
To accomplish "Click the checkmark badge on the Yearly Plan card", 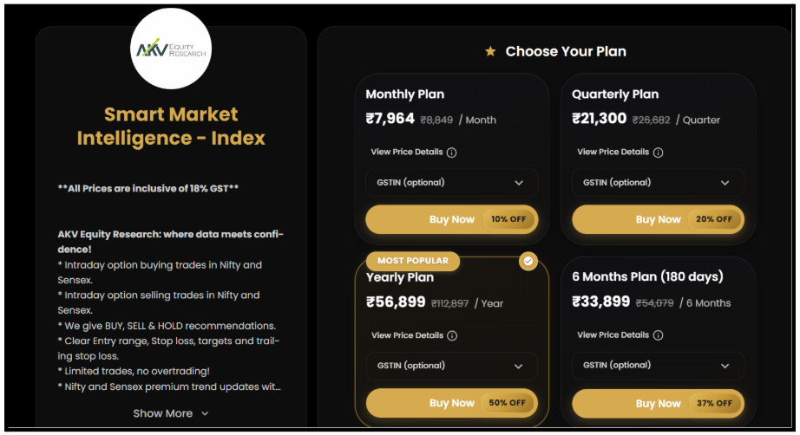I will (528, 261).
